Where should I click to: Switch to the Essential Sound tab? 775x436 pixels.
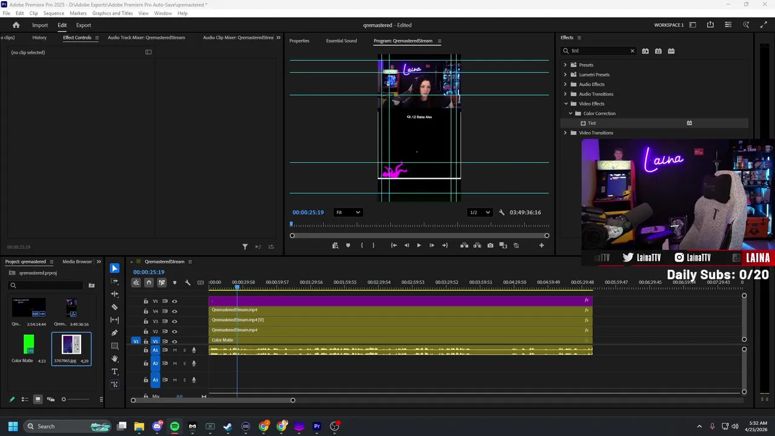coord(341,41)
